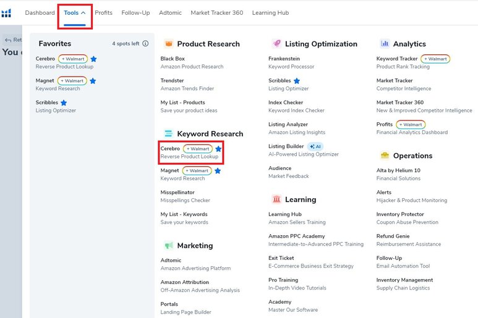
Task: Click the Helium 10 logo icon
Action: 6,13
